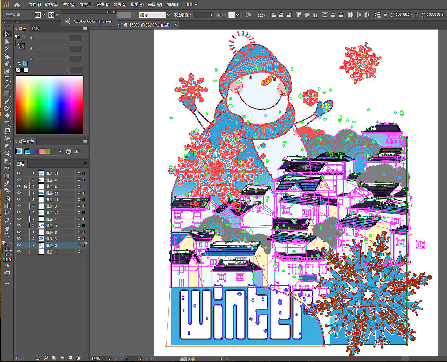The height and width of the screenshot is (362, 447).
Task: Toggle eye icon for 图层 9
Action: [x=19, y=226]
